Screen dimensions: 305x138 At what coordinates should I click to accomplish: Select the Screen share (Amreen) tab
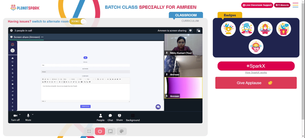tap(27, 37)
